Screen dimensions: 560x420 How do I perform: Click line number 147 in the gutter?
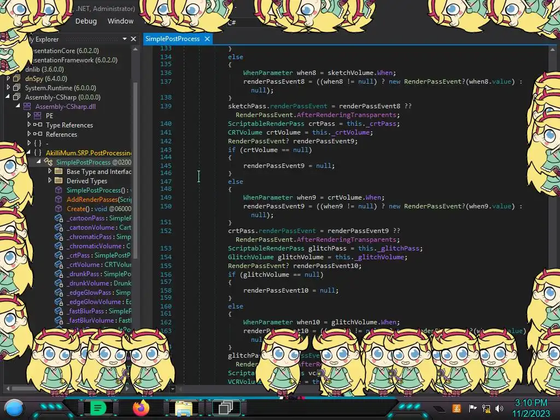[166, 182]
